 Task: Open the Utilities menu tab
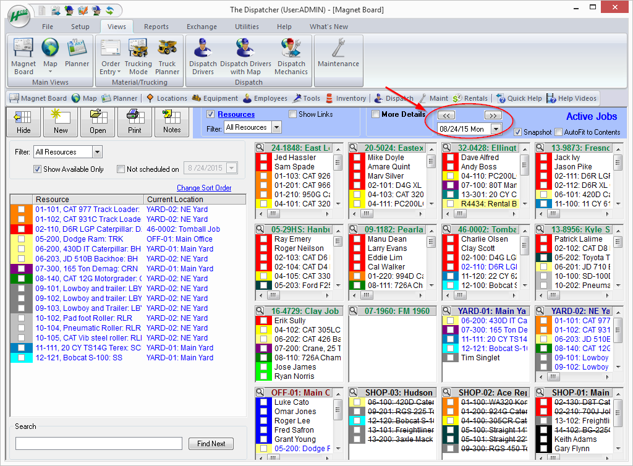click(x=247, y=27)
